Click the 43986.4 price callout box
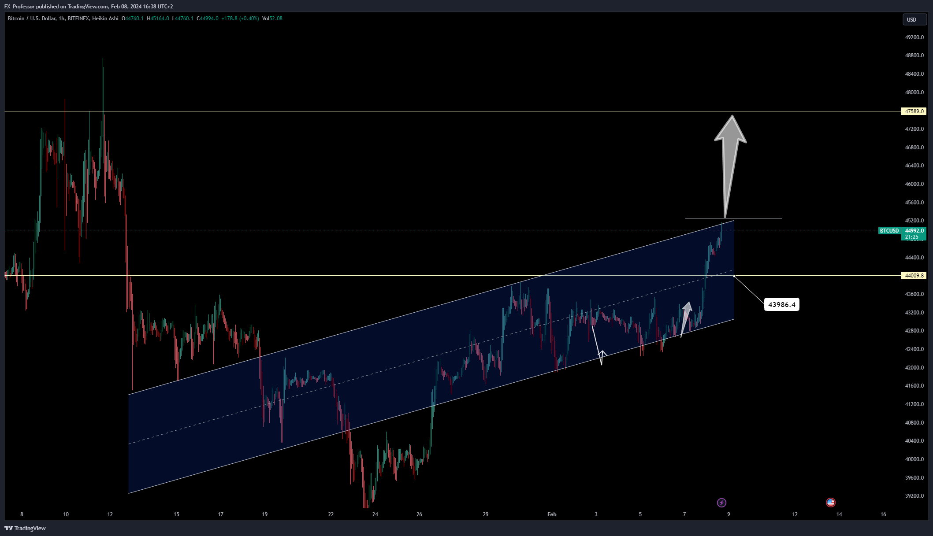Screen dimensions: 933x536 pyautogui.click(x=782, y=304)
